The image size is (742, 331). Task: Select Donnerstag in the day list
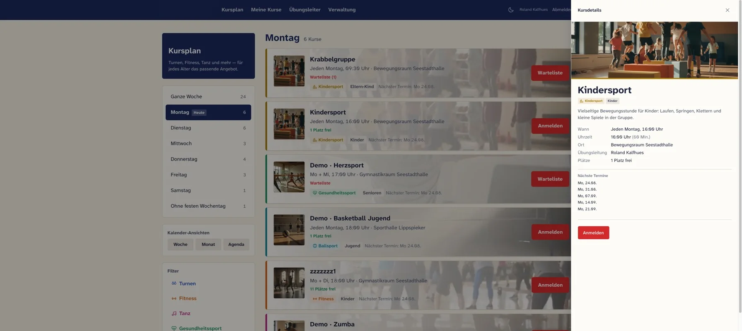pos(208,159)
